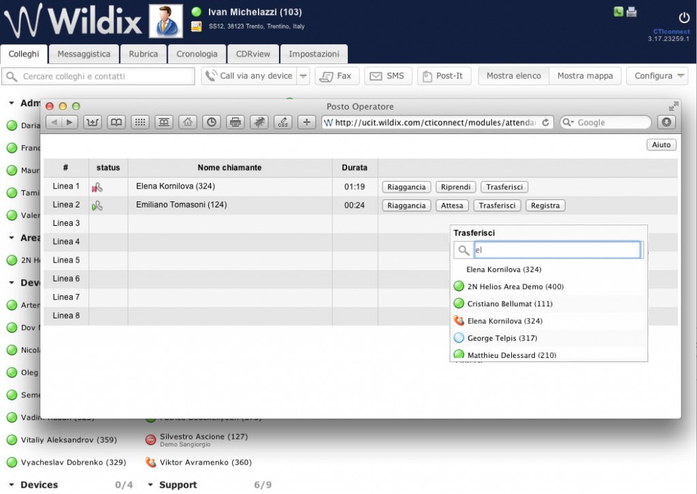697x494 pixels.
Task: Open the Configura dropdown
Action: 657,76
